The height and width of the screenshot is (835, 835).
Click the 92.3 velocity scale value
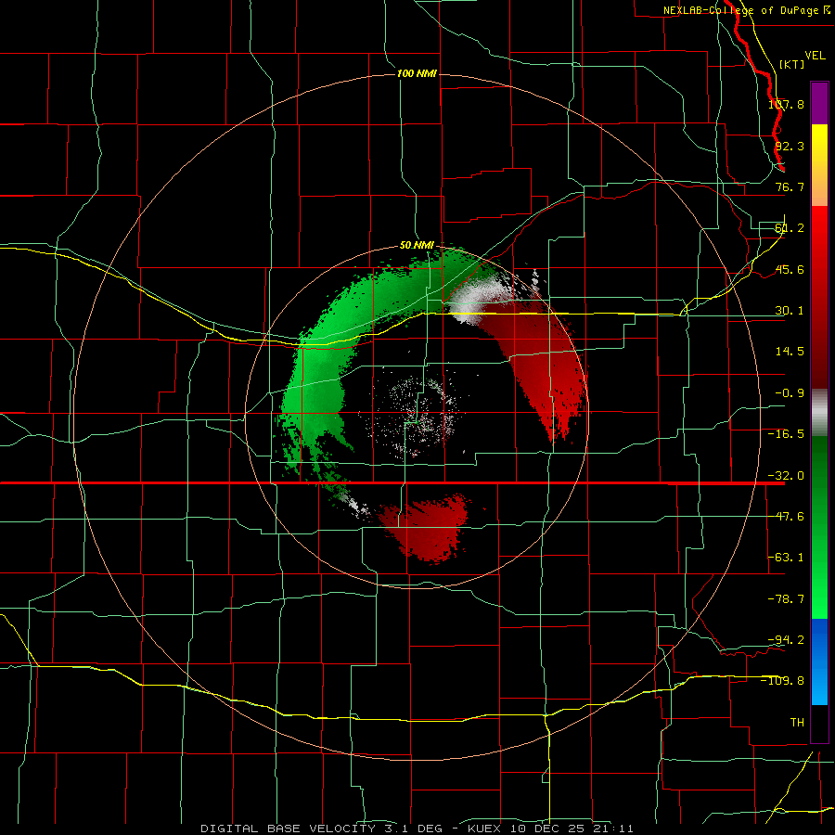[x=790, y=146]
